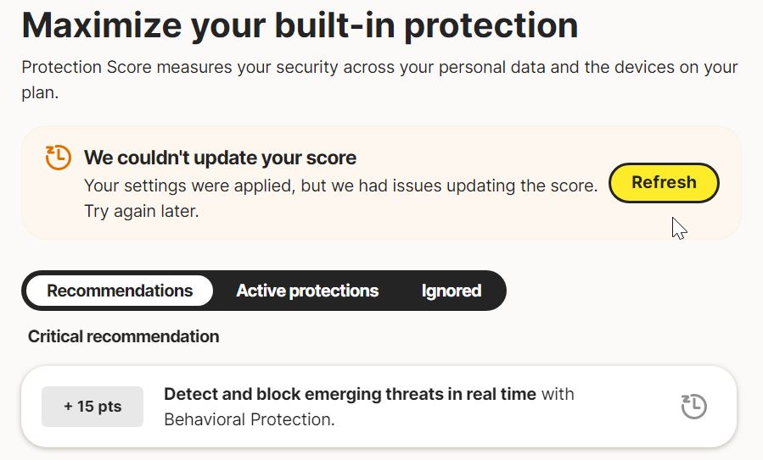Switch to the Active protections tab
763x460 pixels.
(307, 291)
